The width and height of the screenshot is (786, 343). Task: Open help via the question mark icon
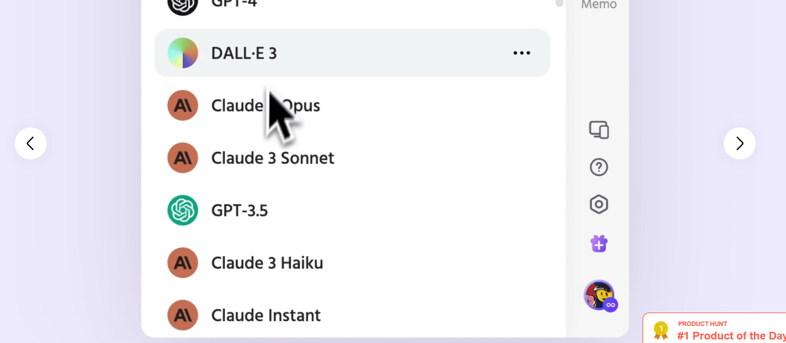[x=599, y=167]
